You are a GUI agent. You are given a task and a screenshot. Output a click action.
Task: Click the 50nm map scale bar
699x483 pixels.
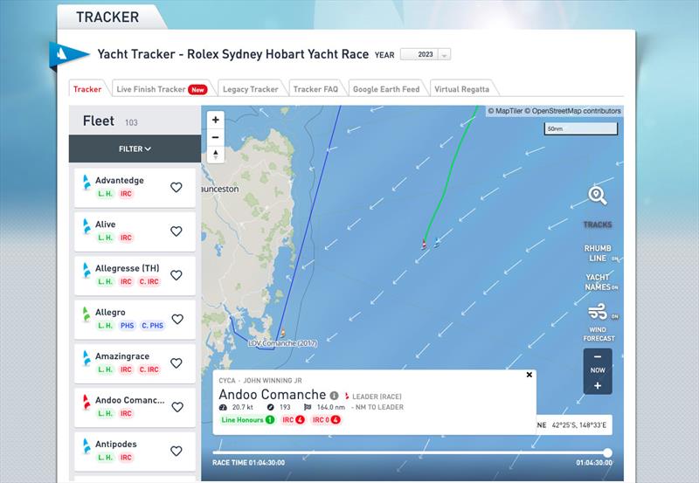pos(580,128)
